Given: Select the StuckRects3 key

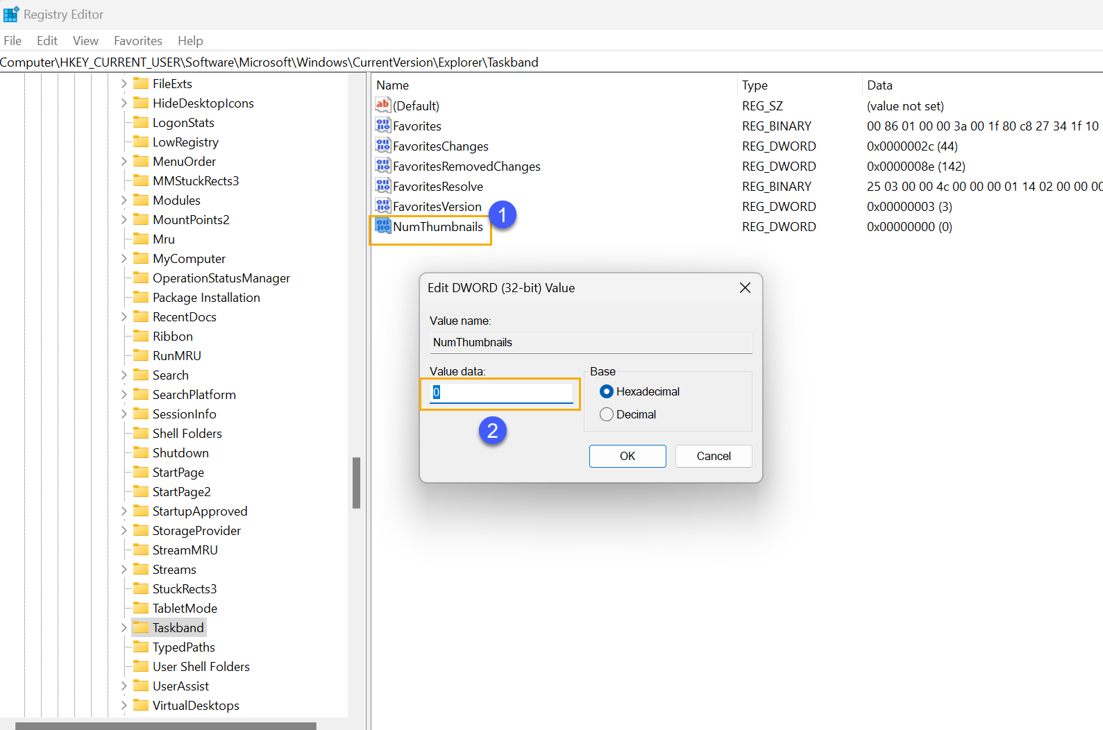Looking at the screenshot, I should pos(185,588).
